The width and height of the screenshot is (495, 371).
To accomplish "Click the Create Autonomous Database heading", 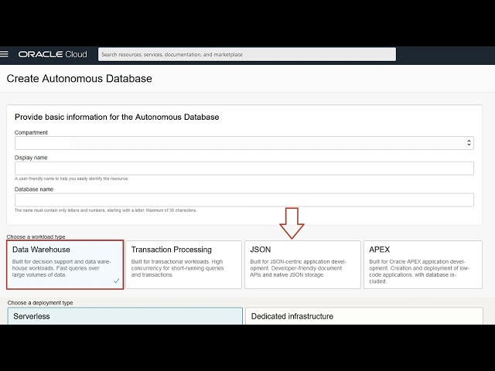I will 79,79.
